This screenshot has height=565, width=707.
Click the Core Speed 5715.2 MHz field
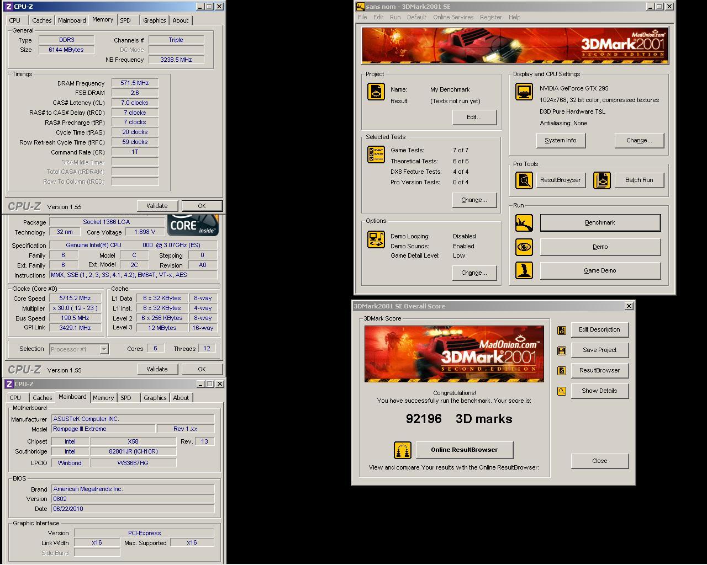click(76, 298)
